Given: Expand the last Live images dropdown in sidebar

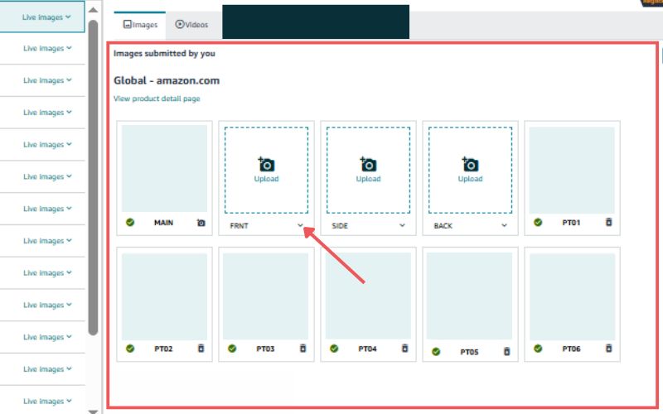Looking at the screenshot, I should click(x=47, y=401).
